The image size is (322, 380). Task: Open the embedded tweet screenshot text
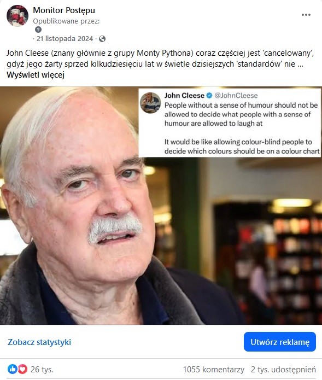242,128
